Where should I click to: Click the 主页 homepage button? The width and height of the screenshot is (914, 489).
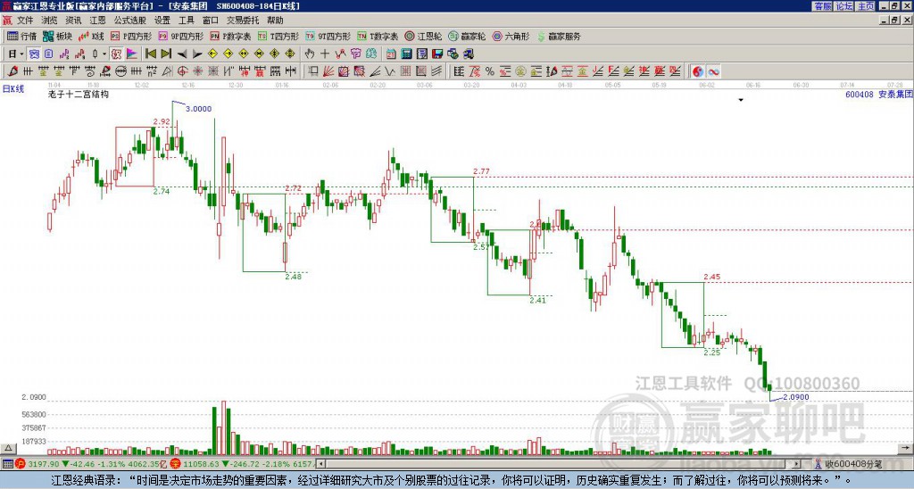coord(866,6)
